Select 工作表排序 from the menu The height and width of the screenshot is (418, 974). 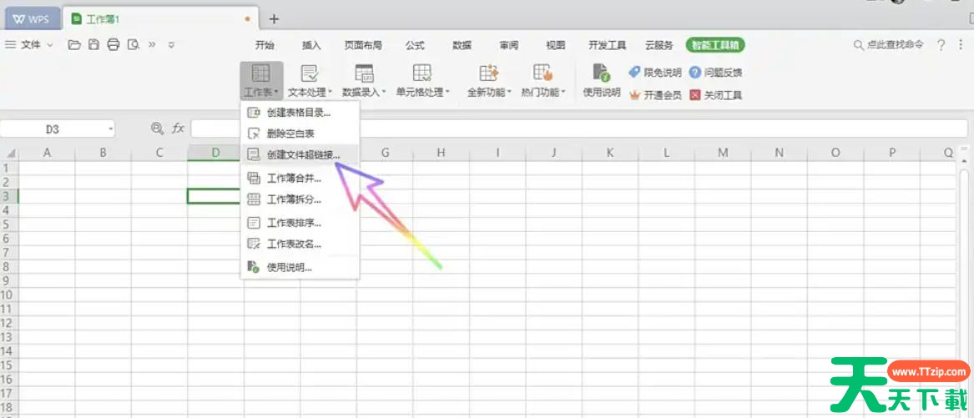click(x=300, y=223)
